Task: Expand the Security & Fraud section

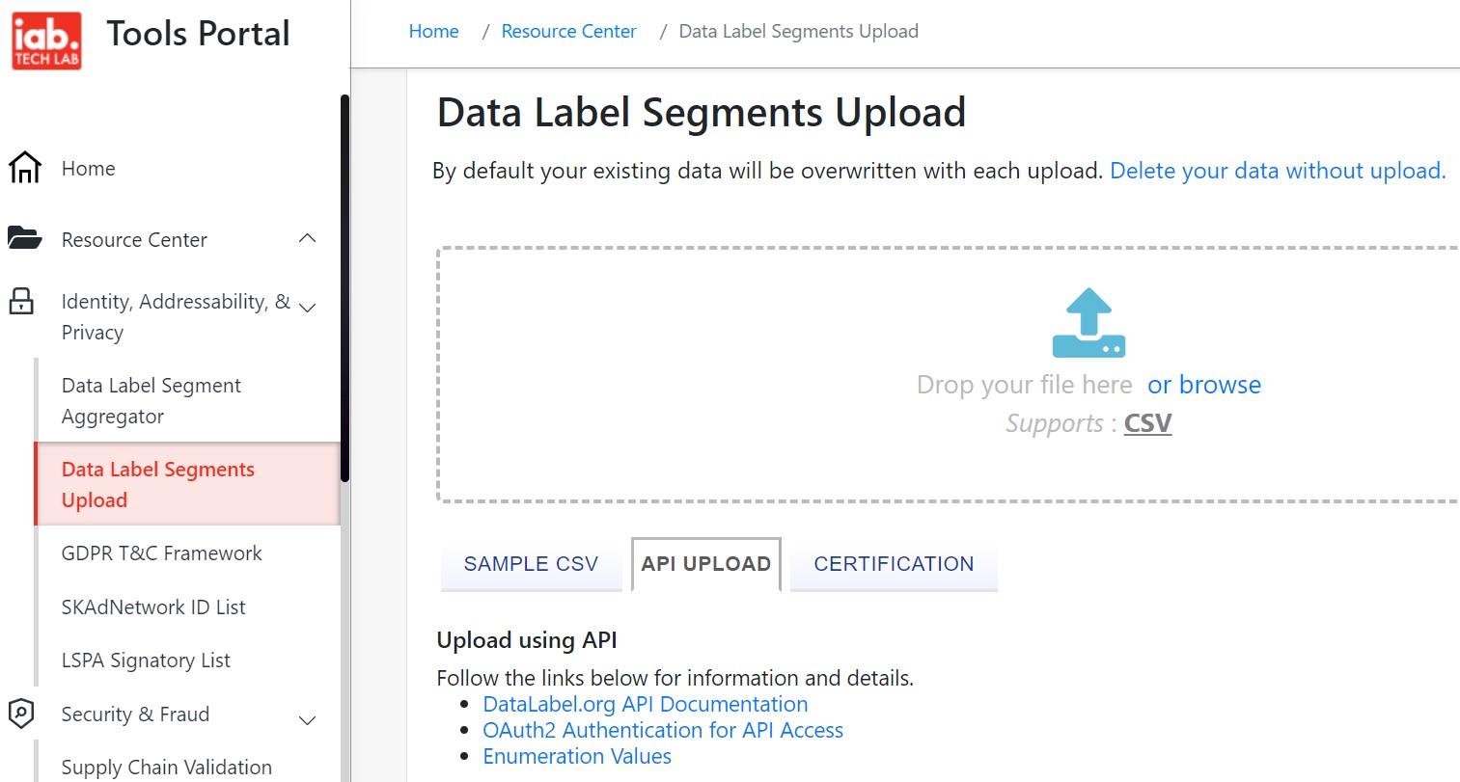Action: (306, 719)
